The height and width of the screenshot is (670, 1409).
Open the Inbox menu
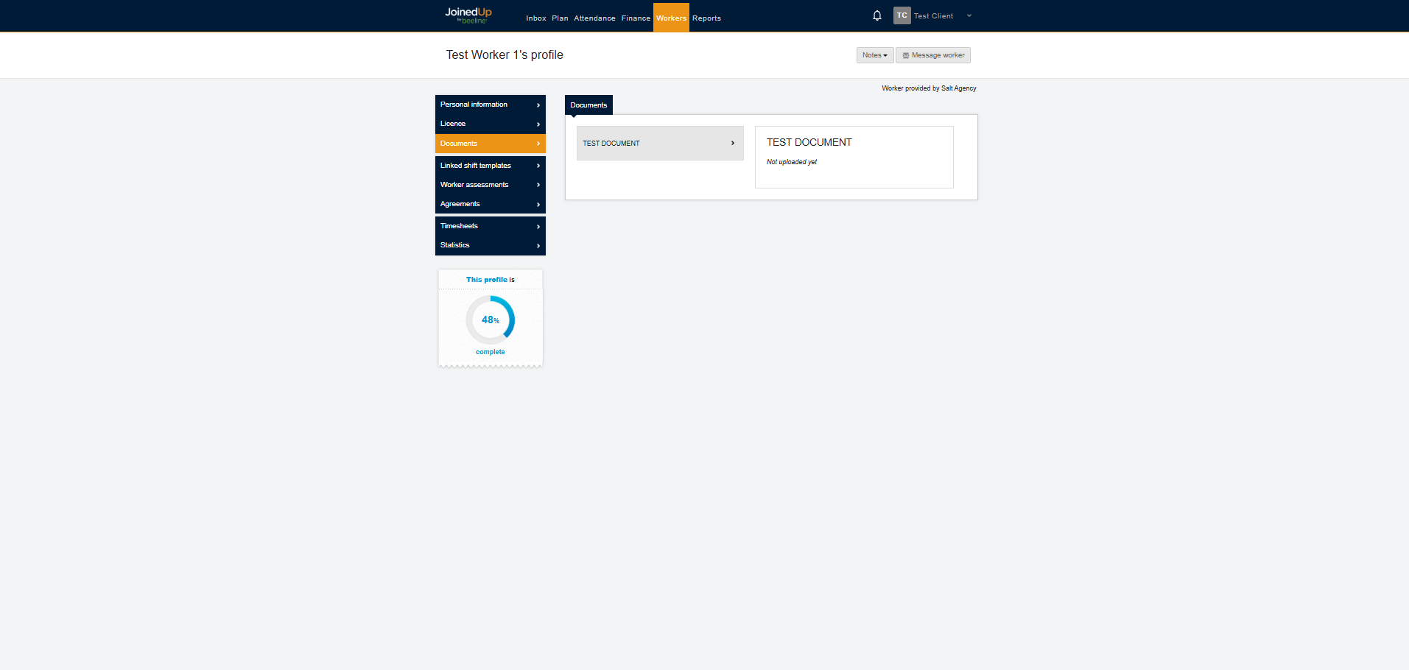click(x=535, y=18)
